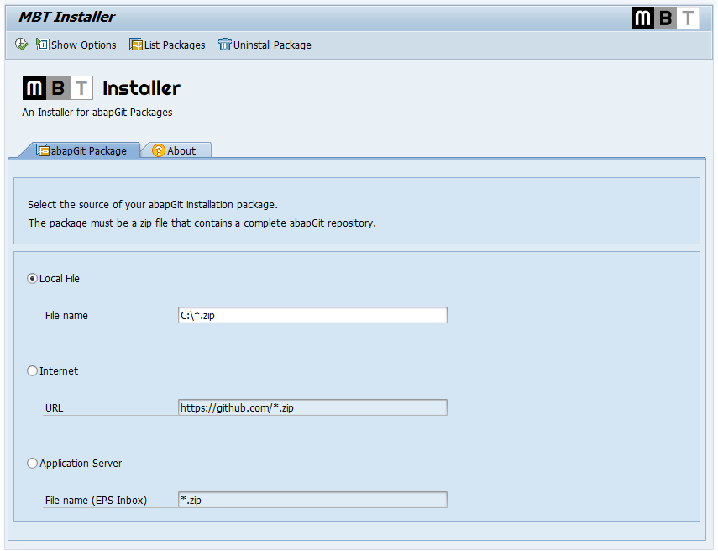718x551 pixels.
Task: Focus the local File name input field
Action: tap(312, 315)
